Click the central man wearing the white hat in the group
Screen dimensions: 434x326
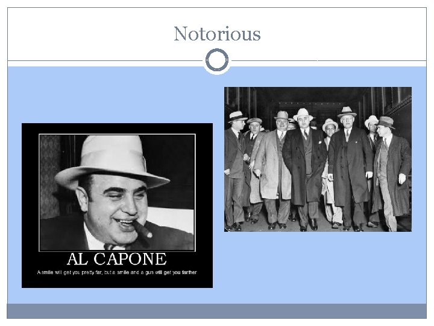(x=304, y=169)
